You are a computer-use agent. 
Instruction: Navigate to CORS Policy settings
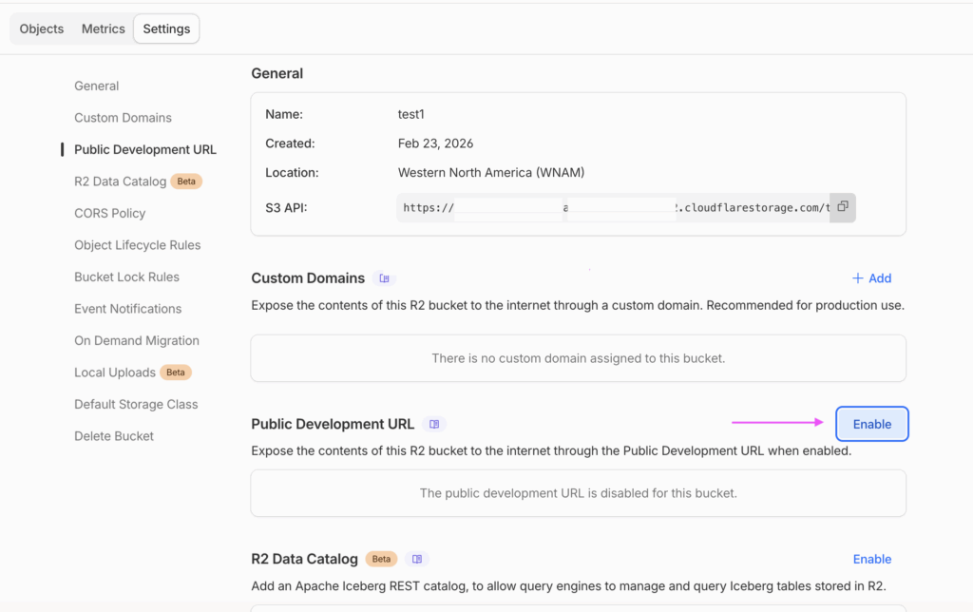point(110,213)
